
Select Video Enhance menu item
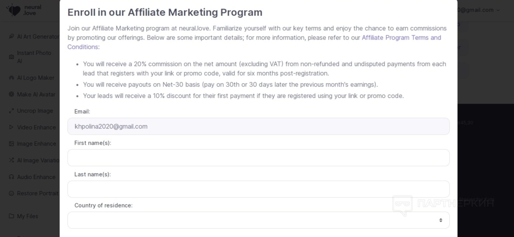tap(36, 127)
